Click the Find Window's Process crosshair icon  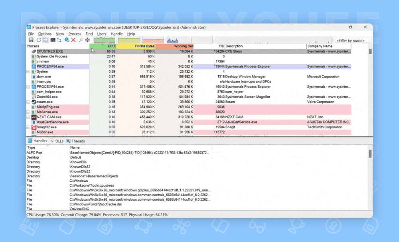87,40
